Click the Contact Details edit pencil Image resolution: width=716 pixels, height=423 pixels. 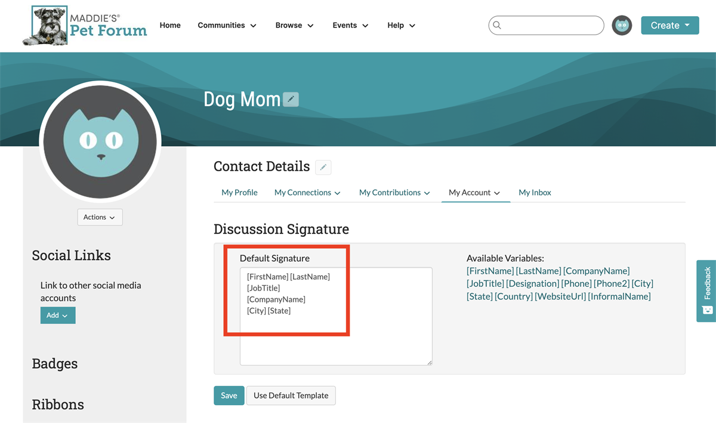click(323, 167)
